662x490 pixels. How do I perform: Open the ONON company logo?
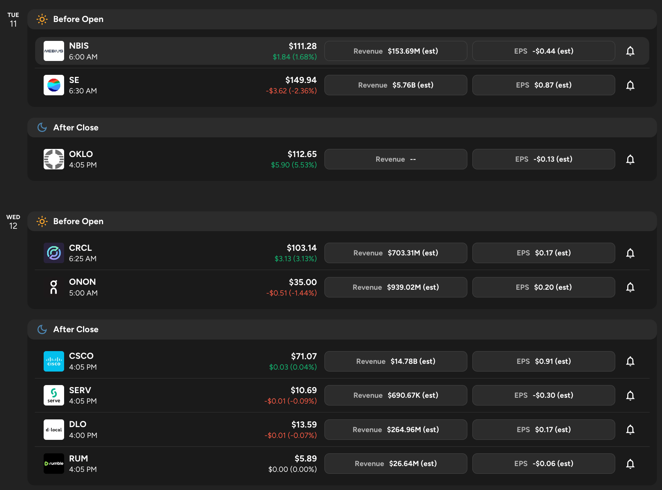54,287
